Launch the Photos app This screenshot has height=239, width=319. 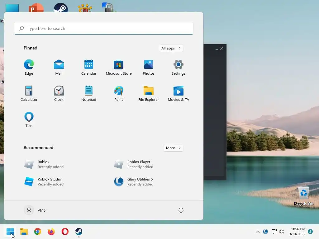149,67
